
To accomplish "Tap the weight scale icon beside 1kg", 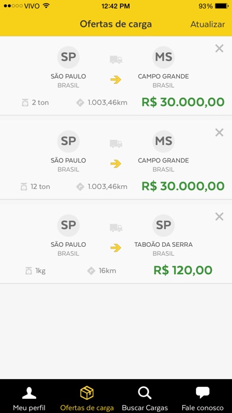I will point(28,271).
